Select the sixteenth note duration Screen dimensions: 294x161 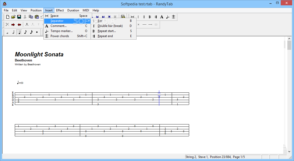[31, 32]
